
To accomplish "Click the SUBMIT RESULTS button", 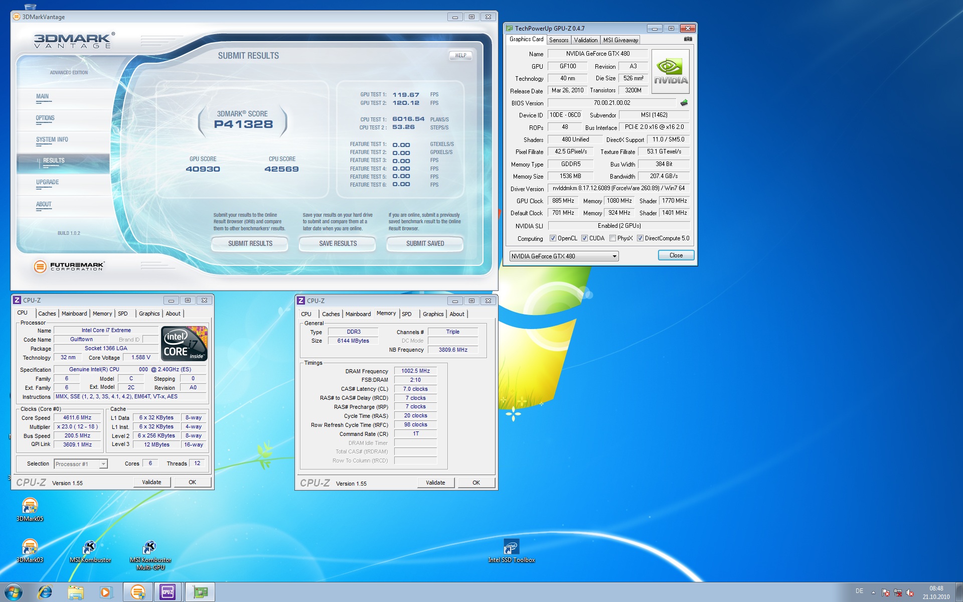I will (x=250, y=244).
